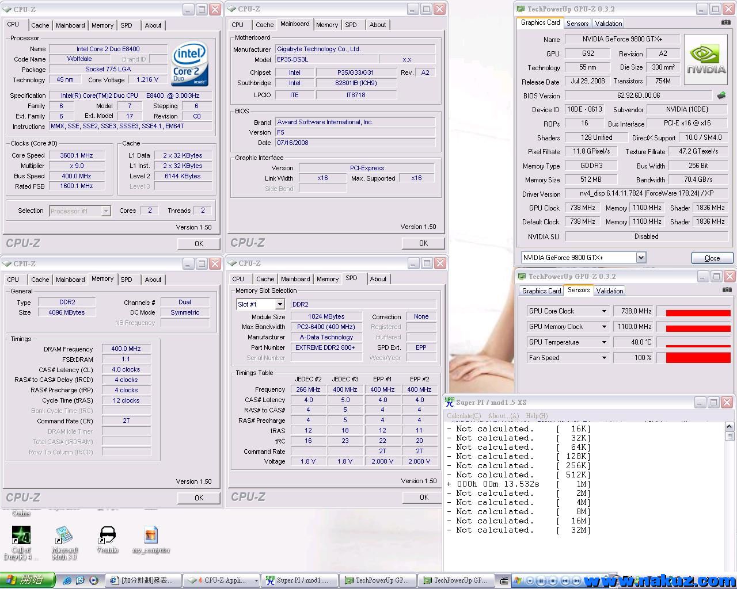737x589 pixels.
Task: Switch to the CPU-Z Appli... taskbar group
Action: point(221,581)
